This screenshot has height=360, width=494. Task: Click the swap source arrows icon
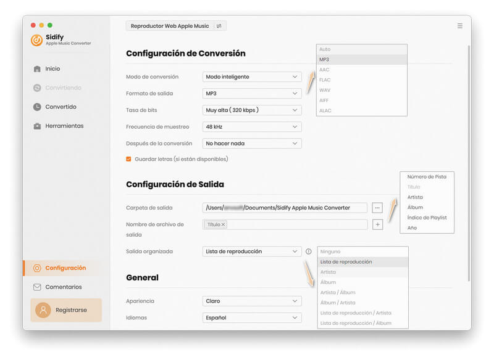219,26
